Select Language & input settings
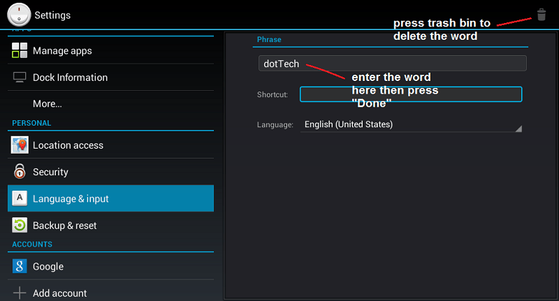Viewport: 559px width, 301px height. (111, 198)
